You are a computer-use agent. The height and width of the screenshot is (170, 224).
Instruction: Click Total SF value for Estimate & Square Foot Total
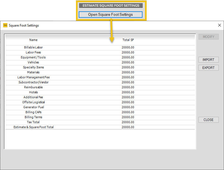pos(128,127)
